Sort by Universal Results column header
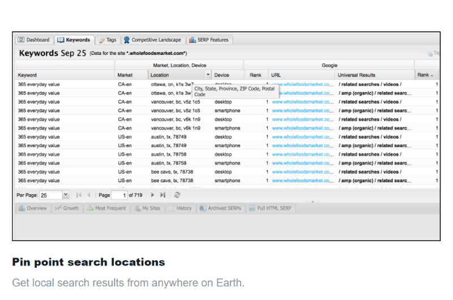453x300 pixels. (x=375, y=75)
